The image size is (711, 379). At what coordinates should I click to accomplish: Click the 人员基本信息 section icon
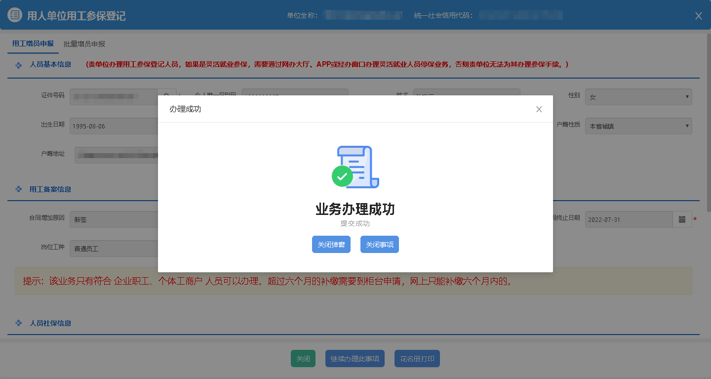click(19, 65)
